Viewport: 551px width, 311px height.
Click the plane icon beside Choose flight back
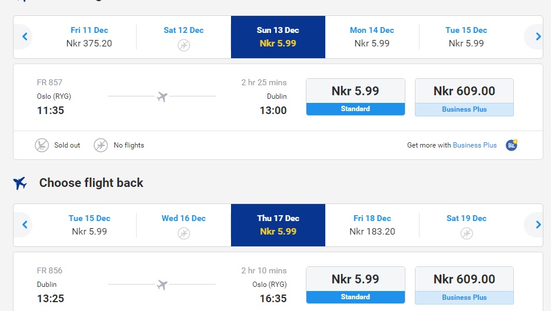19,183
